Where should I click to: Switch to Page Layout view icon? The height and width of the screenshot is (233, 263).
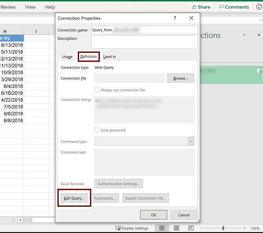pyautogui.click(x=176, y=228)
